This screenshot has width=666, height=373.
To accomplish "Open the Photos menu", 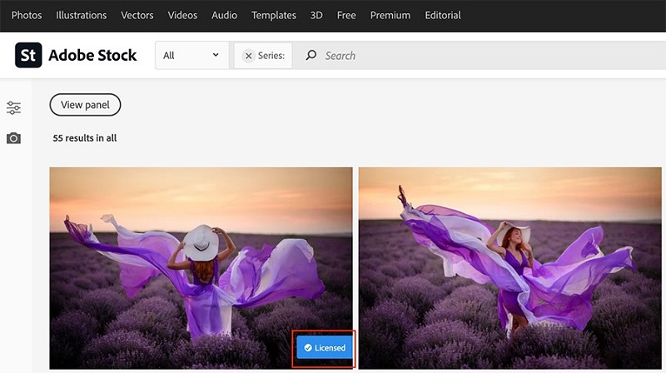I will 27,15.
